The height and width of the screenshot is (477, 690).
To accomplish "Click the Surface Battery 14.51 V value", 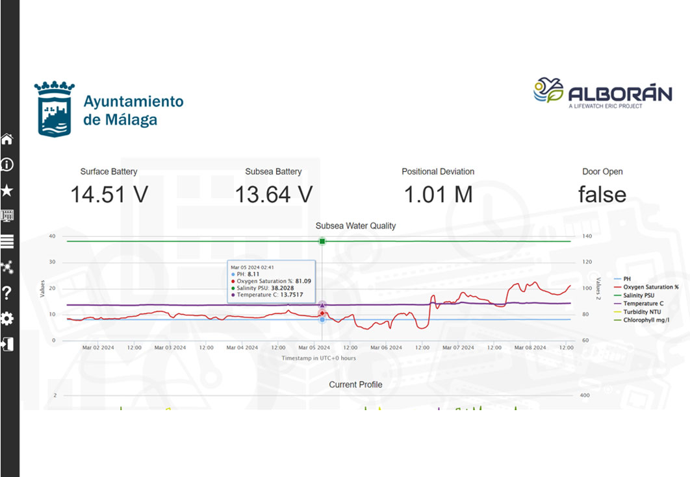I will click(109, 195).
